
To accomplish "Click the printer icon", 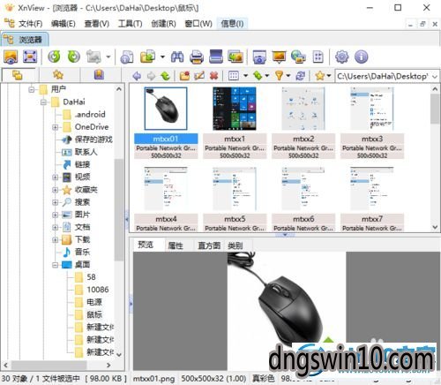I will click(x=197, y=57).
